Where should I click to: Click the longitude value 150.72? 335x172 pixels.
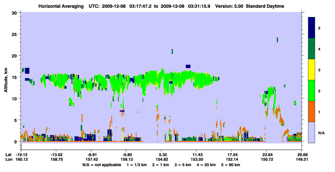click(266, 159)
